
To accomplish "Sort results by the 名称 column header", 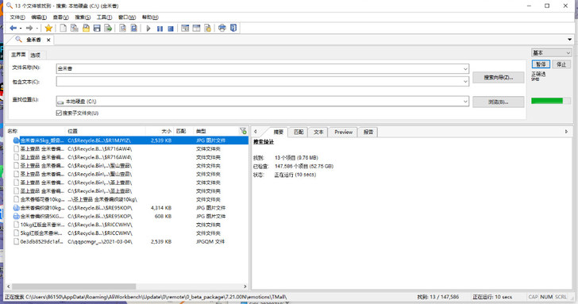I will 36,131.
